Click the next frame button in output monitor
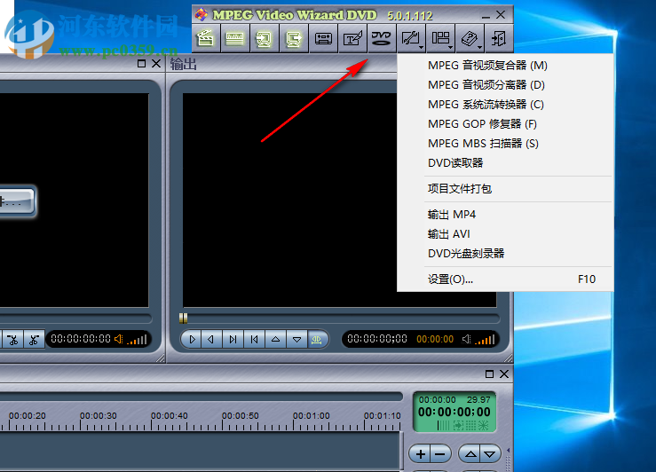656x472 pixels. coord(233,339)
